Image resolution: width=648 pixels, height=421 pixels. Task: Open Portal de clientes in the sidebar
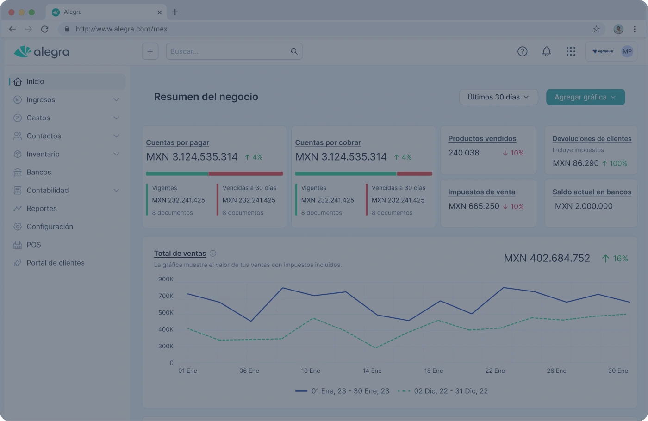[56, 263]
